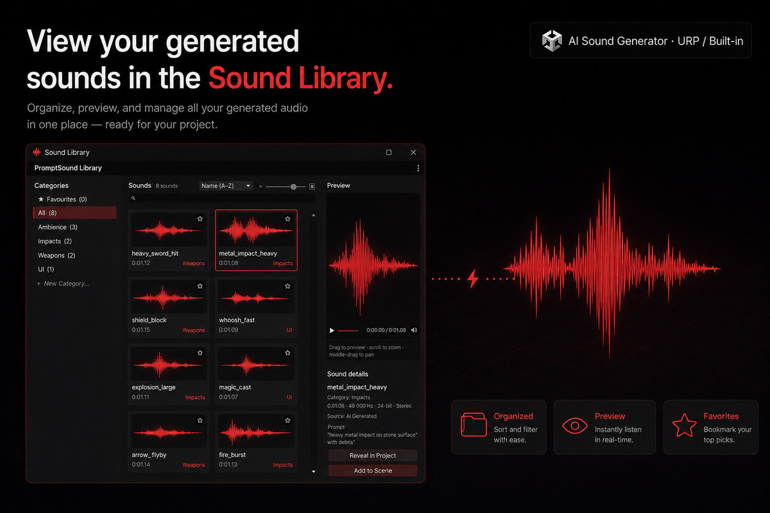Star the shield_block sound

pos(200,286)
